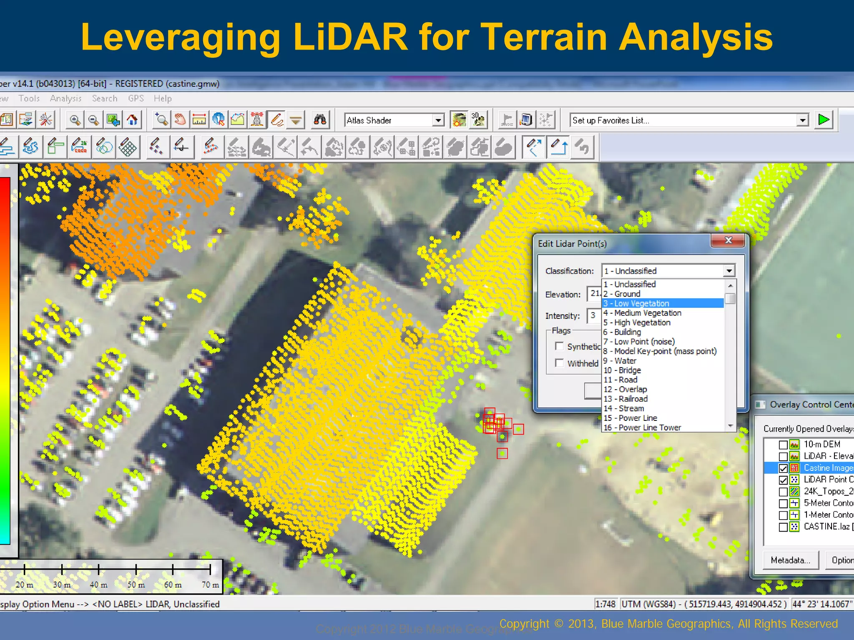The image size is (854, 640).
Task: Click the GPS device icon
Action: [x=526, y=120]
